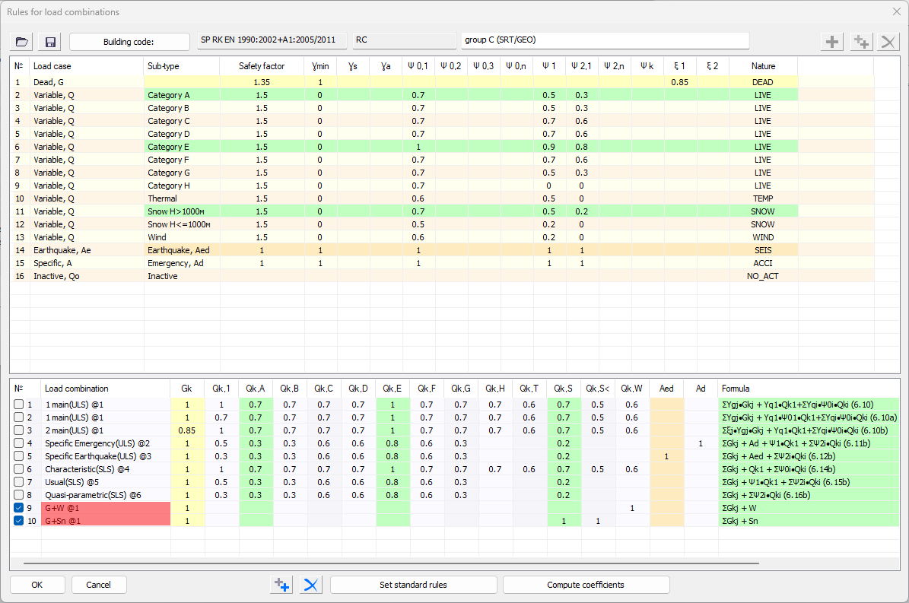Image resolution: width=909 pixels, height=603 pixels.
Task: Delete a load case using the X icon
Action: point(888,41)
